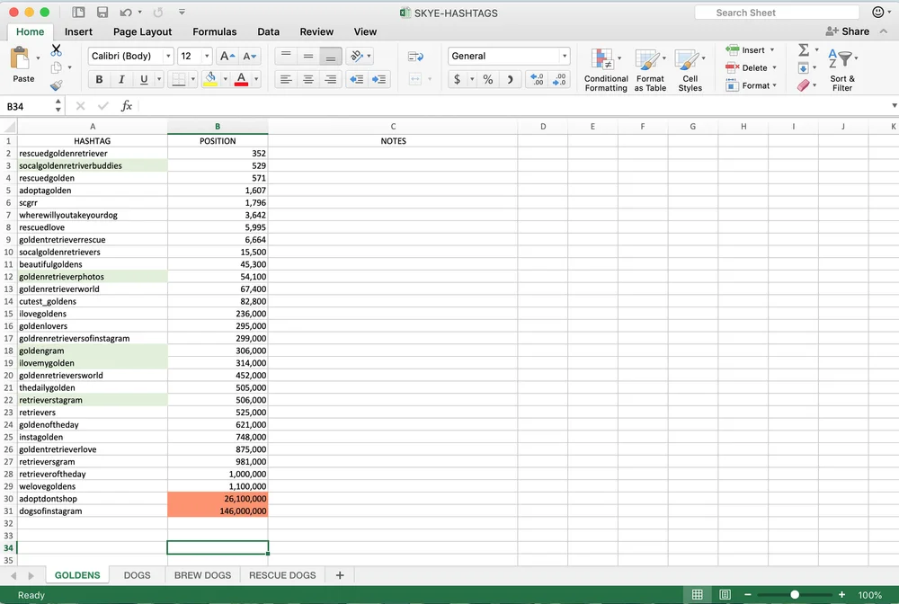The image size is (899, 604).
Task: Set middle vertical alignment
Action: [x=307, y=56]
